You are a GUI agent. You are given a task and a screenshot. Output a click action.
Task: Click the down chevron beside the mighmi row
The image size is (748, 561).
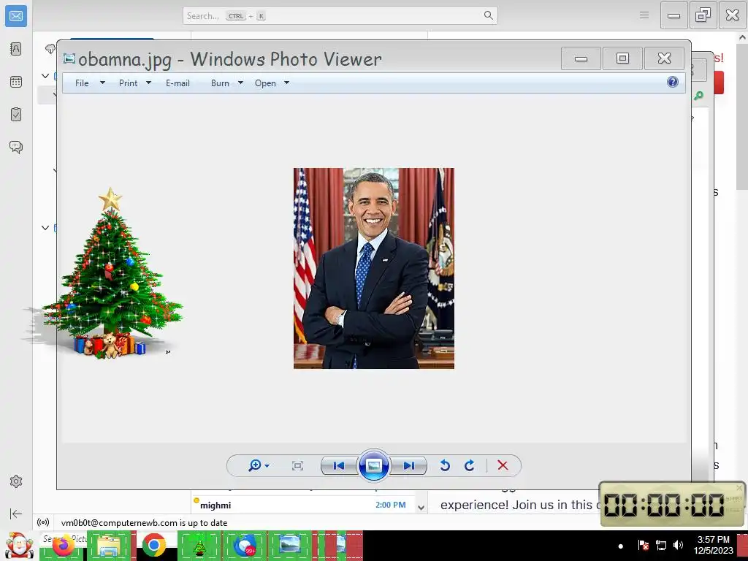click(421, 508)
